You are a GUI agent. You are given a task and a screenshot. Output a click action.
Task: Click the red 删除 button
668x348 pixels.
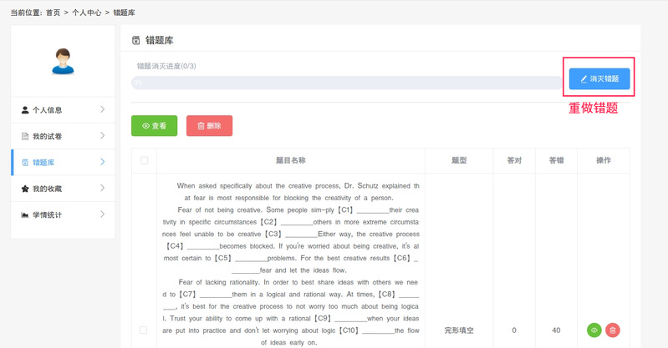pyautogui.click(x=209, y=126)
